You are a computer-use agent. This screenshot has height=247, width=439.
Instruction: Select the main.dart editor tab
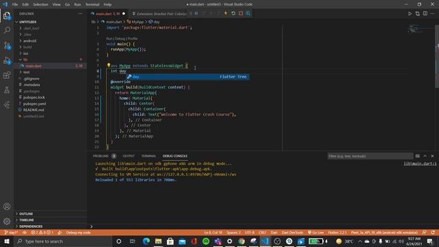coord(108,14)
